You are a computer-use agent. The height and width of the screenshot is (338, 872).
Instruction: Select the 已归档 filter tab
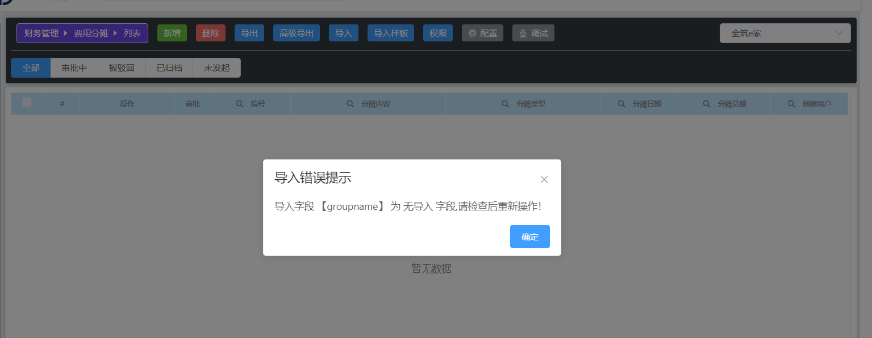pos(169,68)
